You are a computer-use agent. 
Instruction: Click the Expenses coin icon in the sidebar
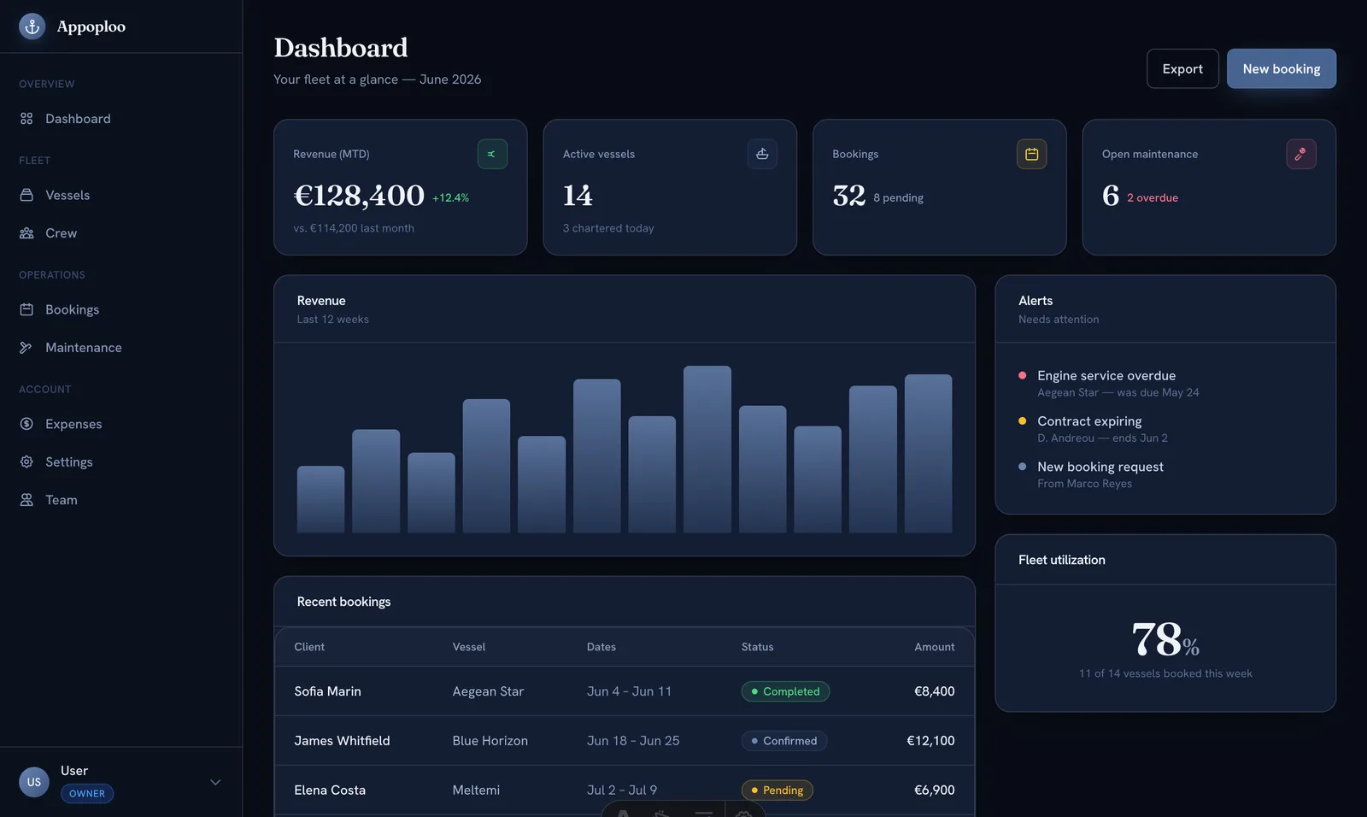[x=26, y=424]
